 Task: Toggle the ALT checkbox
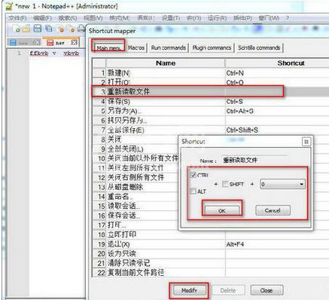click(193, 191)
